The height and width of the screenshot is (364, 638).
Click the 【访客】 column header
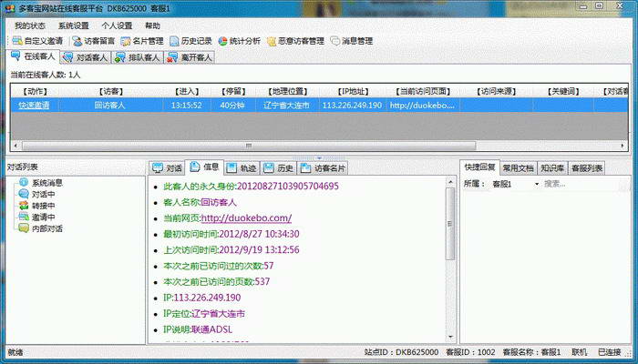(111, 91)
